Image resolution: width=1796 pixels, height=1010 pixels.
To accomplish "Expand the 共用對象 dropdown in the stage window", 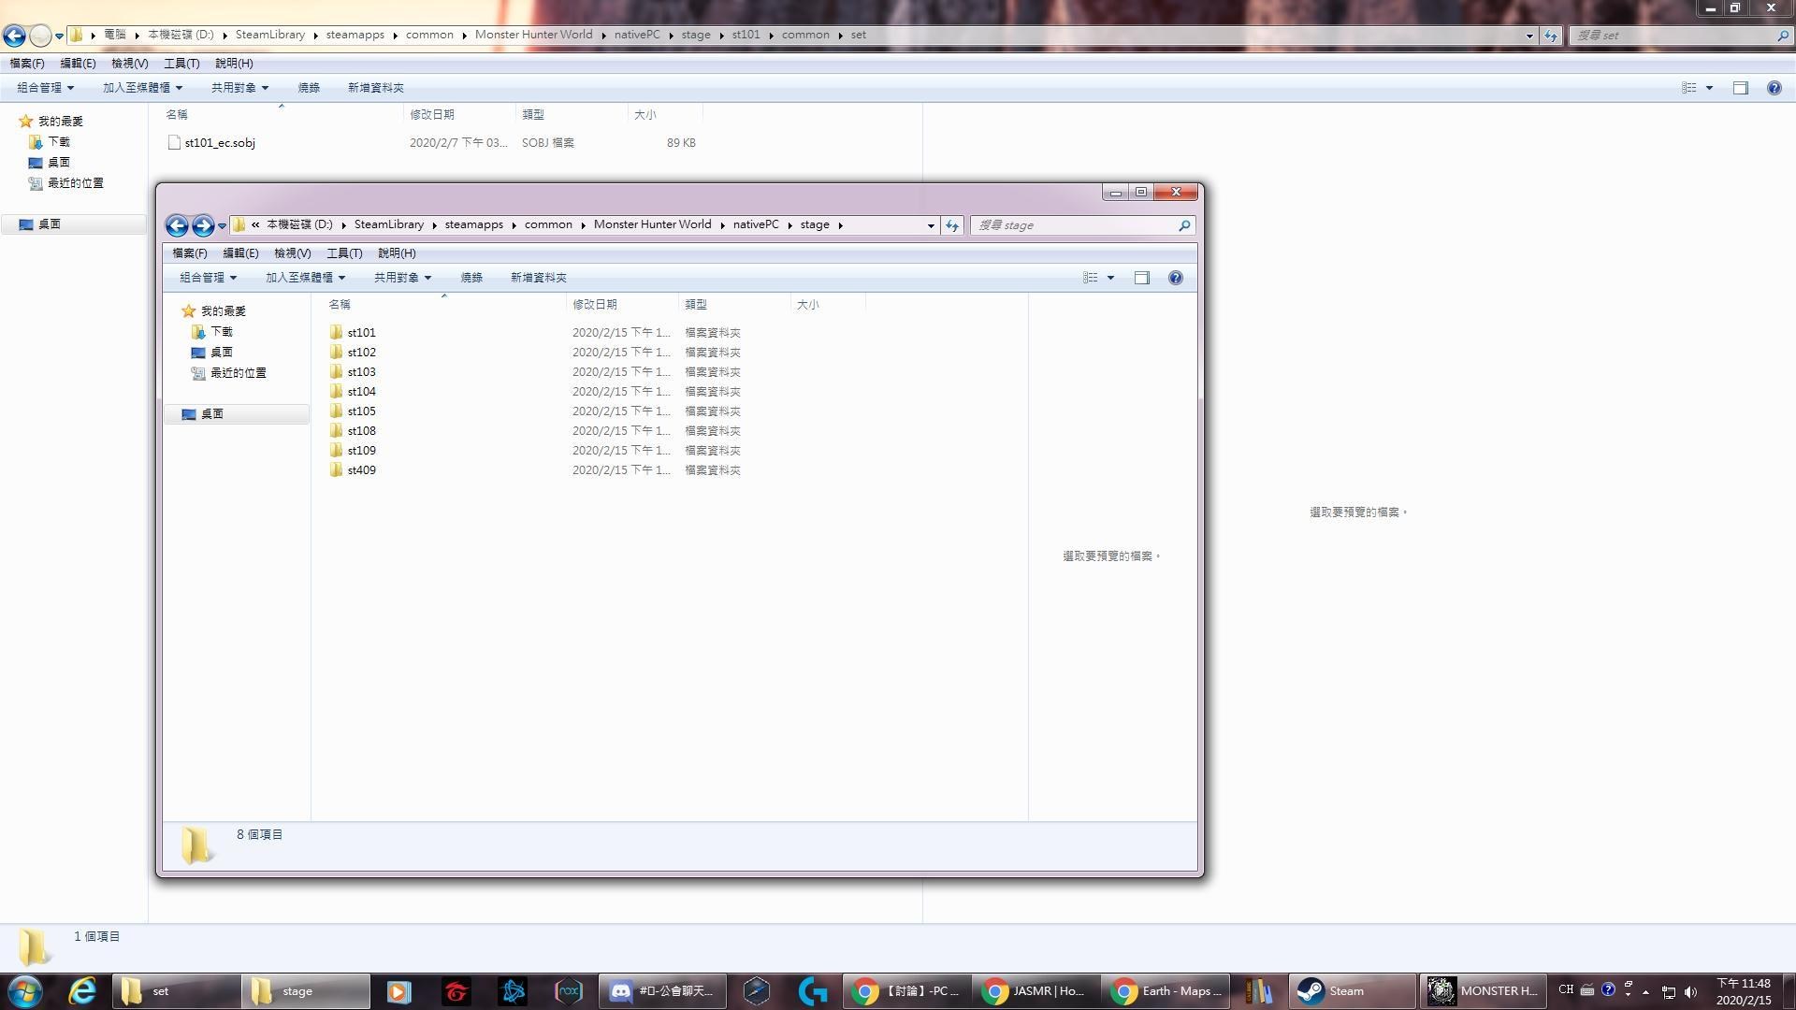I will point(402,278).
